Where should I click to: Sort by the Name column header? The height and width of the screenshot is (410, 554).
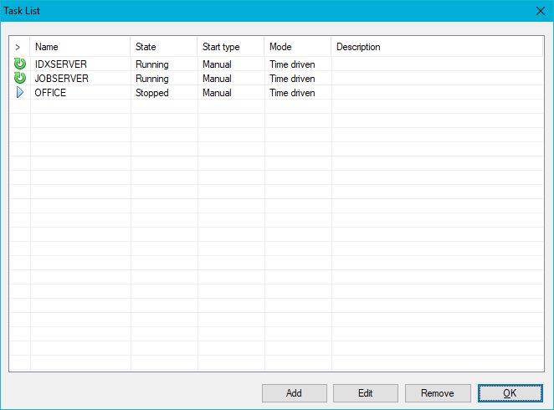point(80,47)
